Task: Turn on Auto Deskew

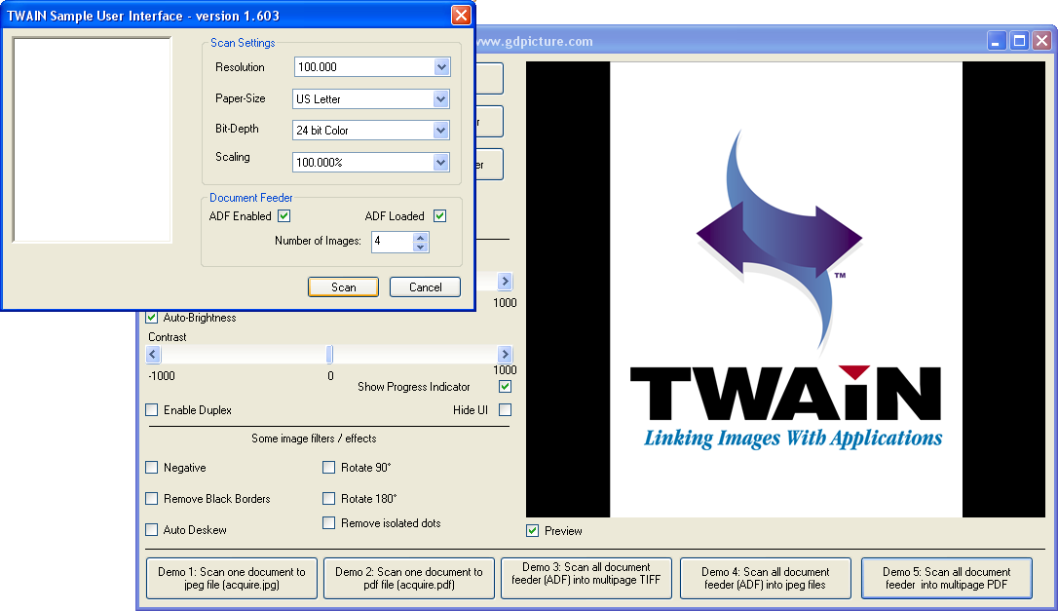Action: pos(152,530)
